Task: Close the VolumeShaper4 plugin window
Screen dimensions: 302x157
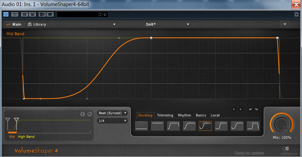Action: pyautogui.click(x=296, y=4)
